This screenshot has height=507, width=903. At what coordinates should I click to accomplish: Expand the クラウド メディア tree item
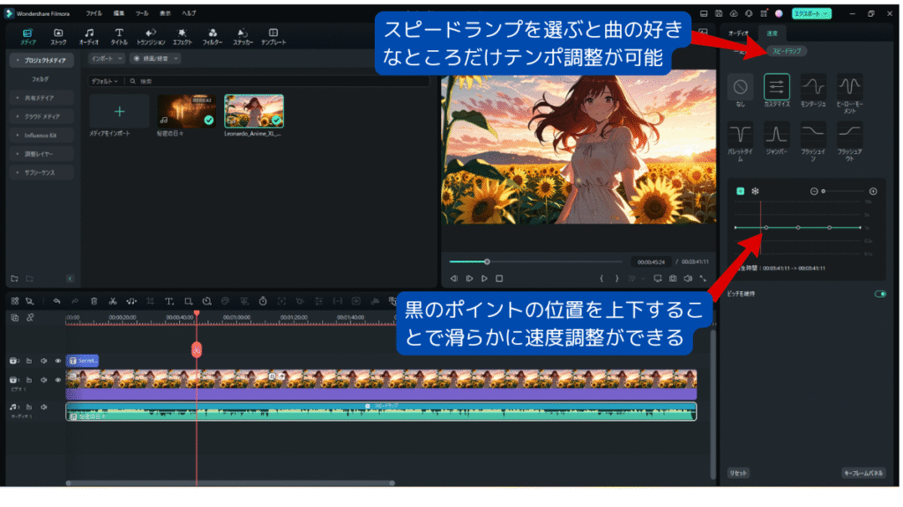[41, 117]
